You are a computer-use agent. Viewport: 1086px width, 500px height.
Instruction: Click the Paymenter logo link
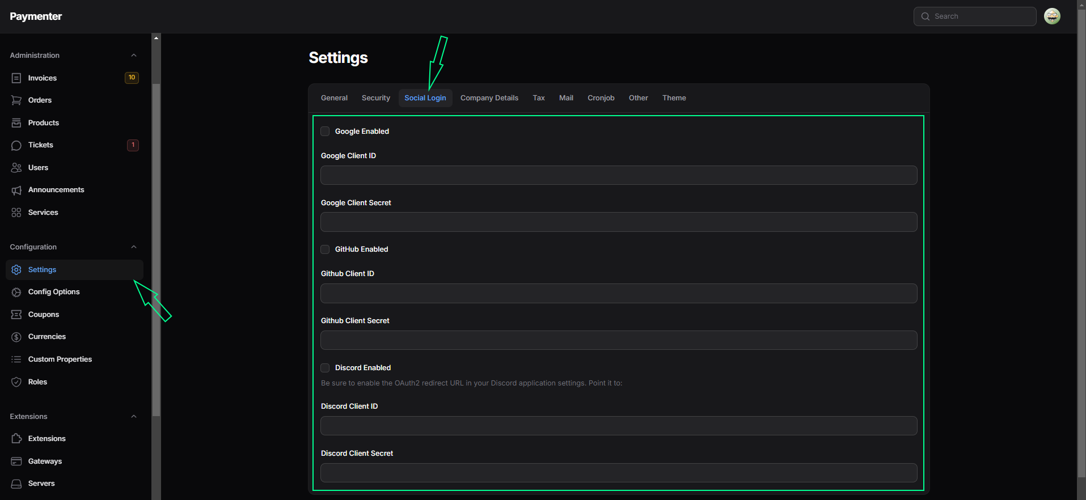(36, 16)
